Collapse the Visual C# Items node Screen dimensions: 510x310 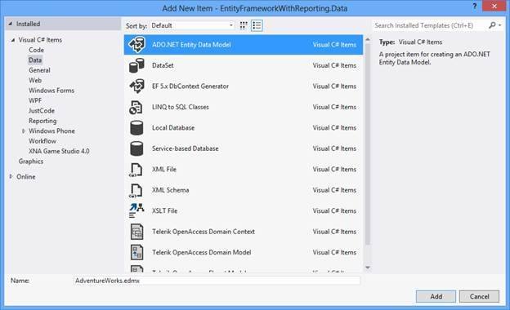[x=13, y=40]
